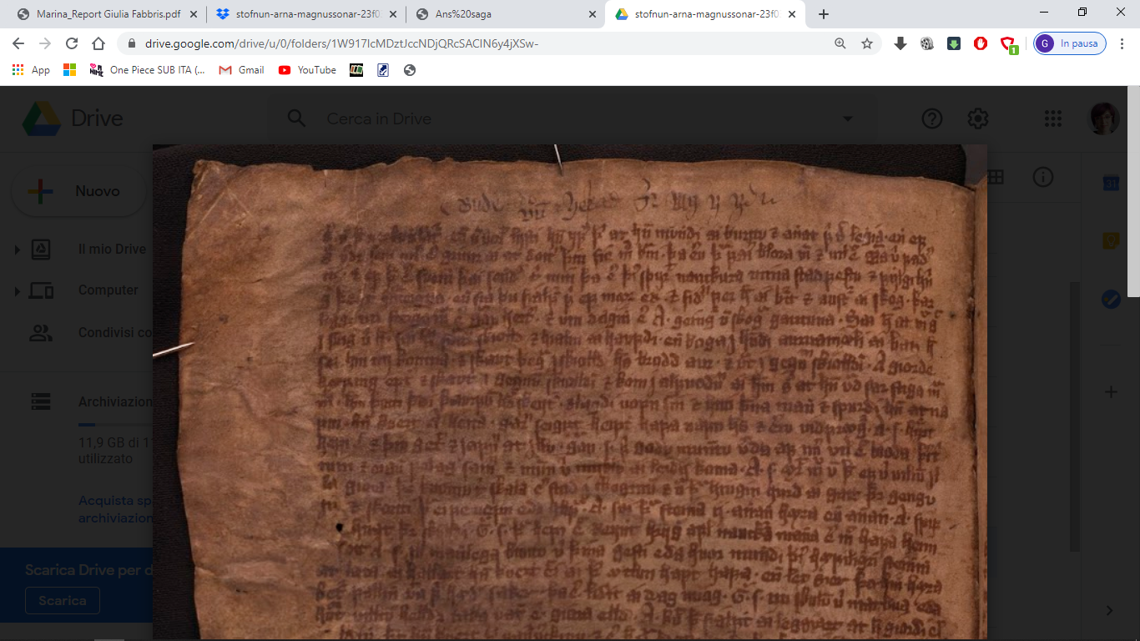This screenshot has height=641, width=1140.
Task: Open the Drive help question mark
Action: pyautogui.click(x=931, y=119)
